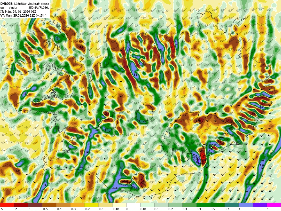Image resolution: width=281 pixels, height=211 pixels.
Task: Click the '-1.9' value label on the map
Action: click(126, 67)
